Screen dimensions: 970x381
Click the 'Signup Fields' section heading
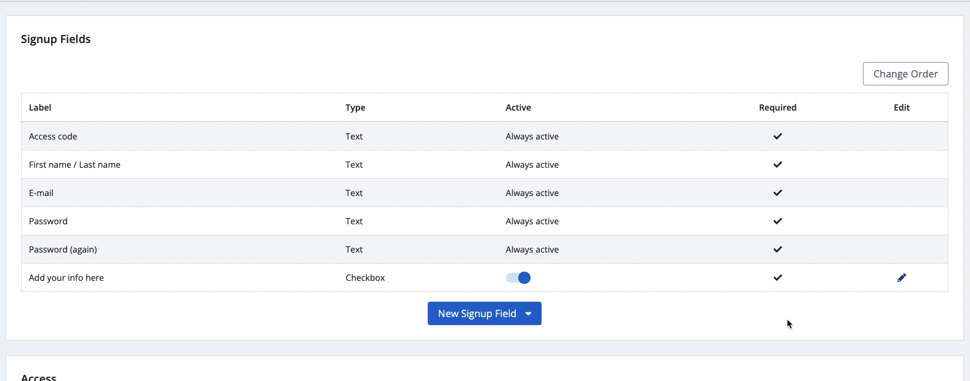pyautogui.click(x=56, y=39)
